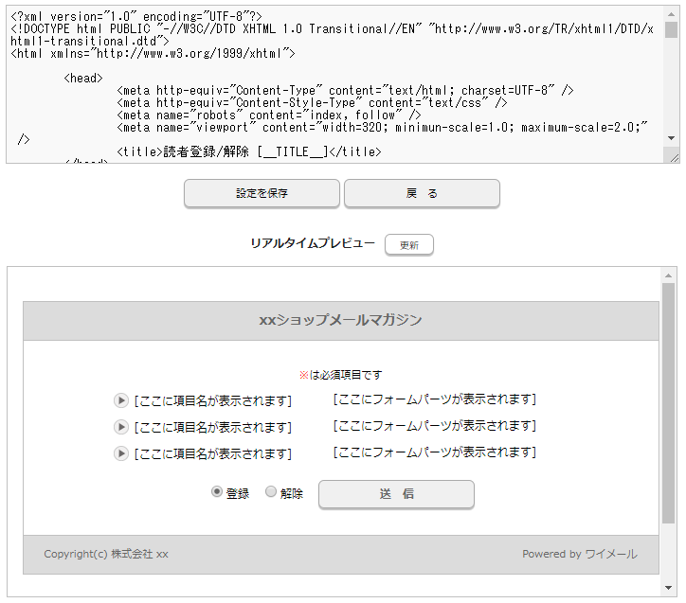This screenshot has height=603, width=686.
Task: Click the code editor's vertical scrollbar thumb
Action: pos(671,30)
